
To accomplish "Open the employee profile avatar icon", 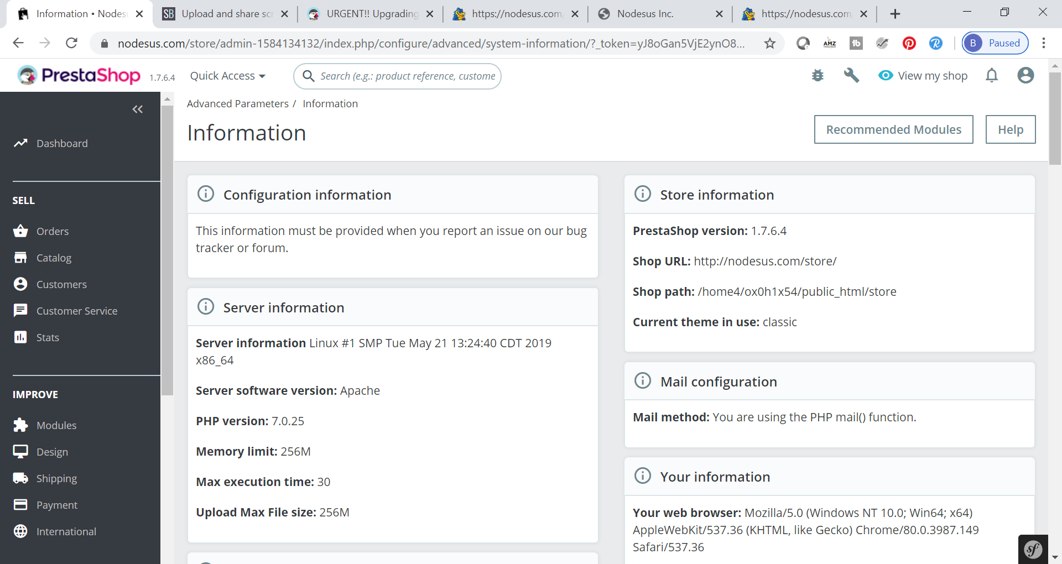I will point(1025,76).
